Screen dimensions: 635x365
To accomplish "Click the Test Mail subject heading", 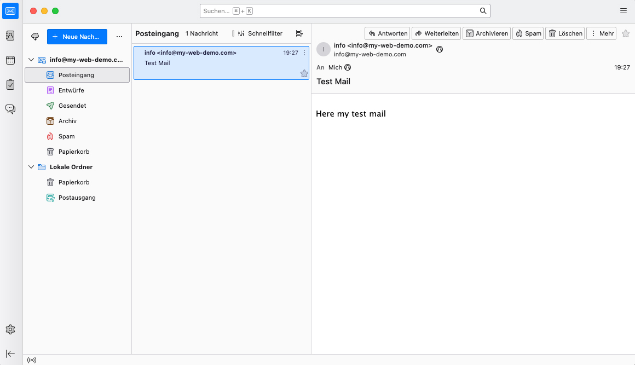I will [333, 82].
